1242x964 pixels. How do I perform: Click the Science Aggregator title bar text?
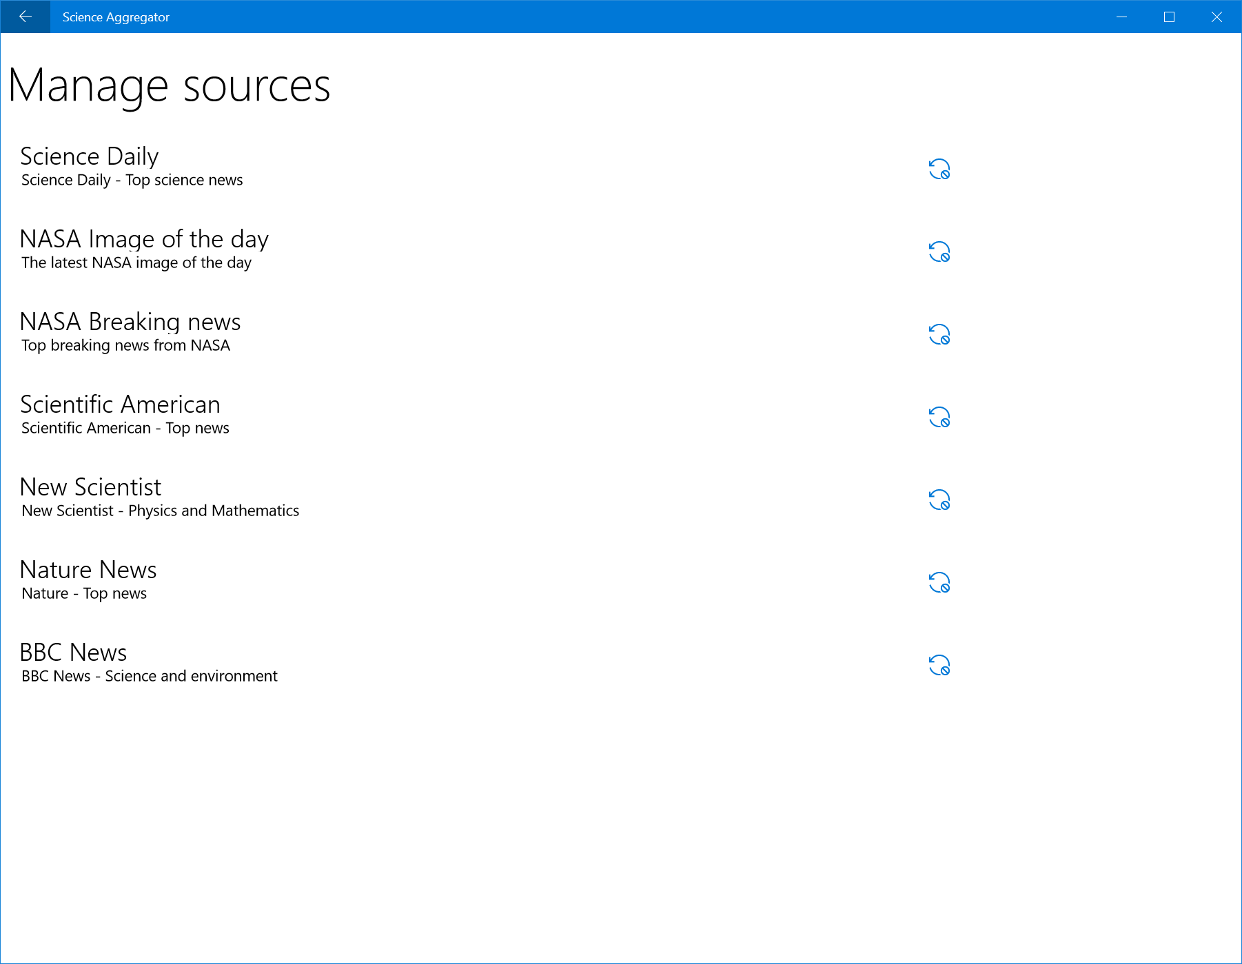pos(116,17)
